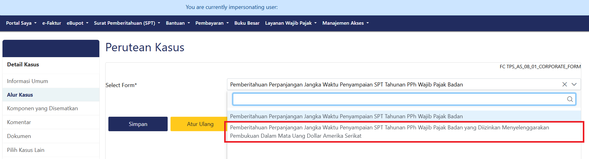Image resolution: width=589 pixels, height=159 pixels.
Task: Expand the Bantuan menu
Action: tap(178, 23)
